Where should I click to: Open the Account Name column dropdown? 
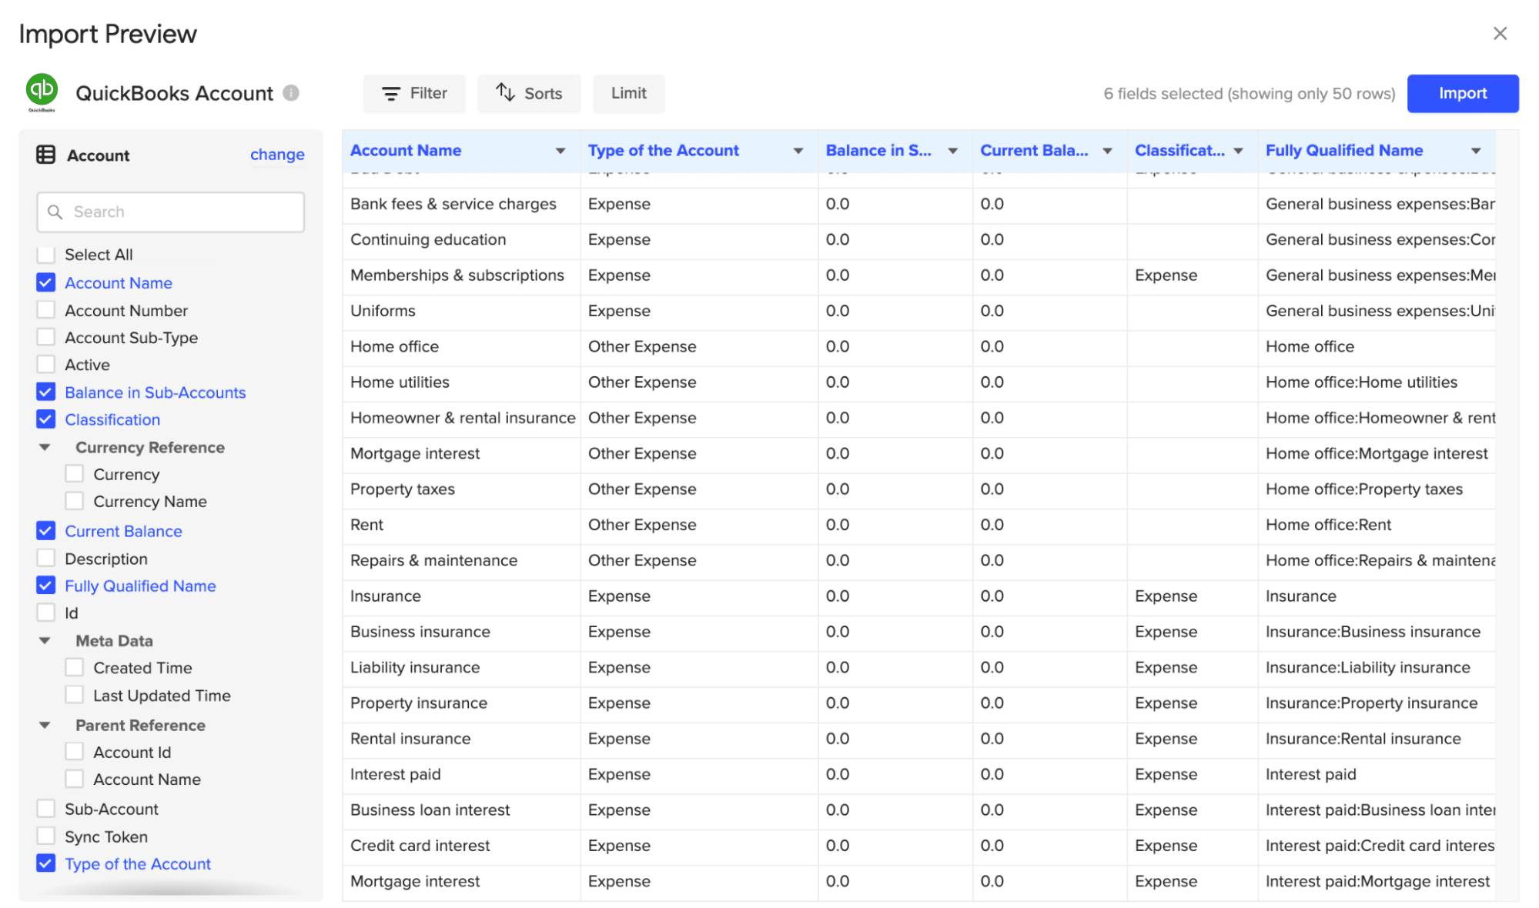[x=560, y=151]
